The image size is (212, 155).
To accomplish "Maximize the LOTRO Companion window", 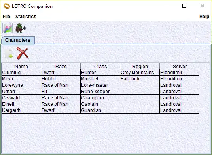I will pyautogui.click(x=184, y=6).
